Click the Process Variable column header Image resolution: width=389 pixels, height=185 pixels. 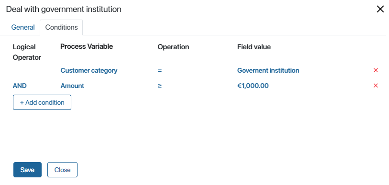point(87,46)
